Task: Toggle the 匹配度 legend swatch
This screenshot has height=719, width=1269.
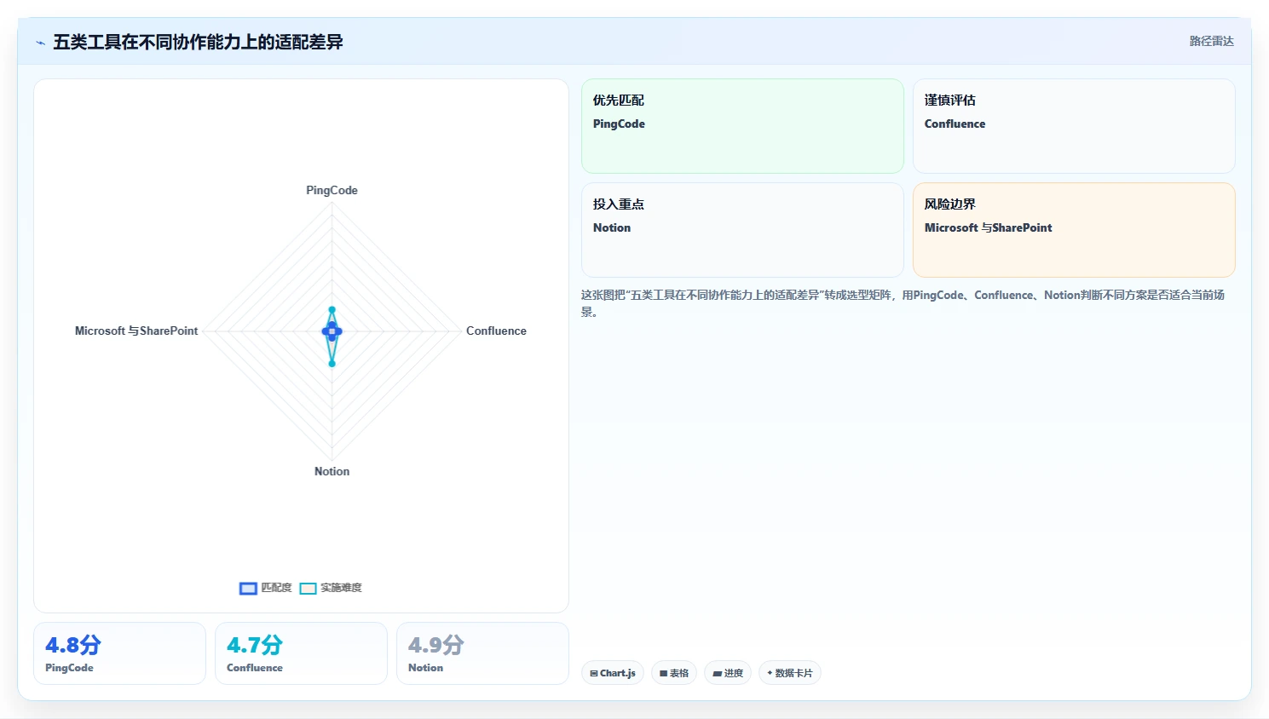Action: point(248,588)
